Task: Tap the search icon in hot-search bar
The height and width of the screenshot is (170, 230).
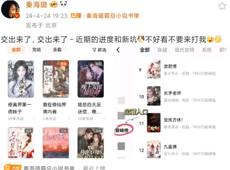Action: [x=7, y=167]
